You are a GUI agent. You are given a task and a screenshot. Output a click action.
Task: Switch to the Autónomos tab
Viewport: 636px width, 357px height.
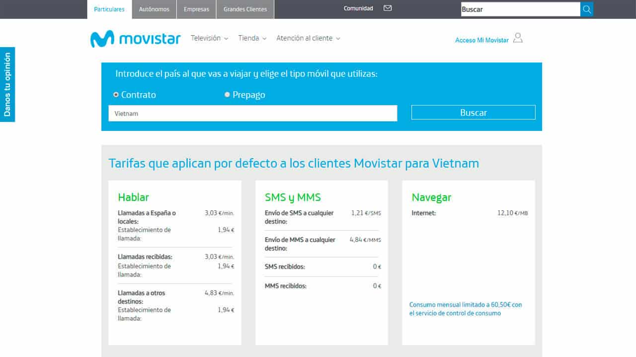154,9
